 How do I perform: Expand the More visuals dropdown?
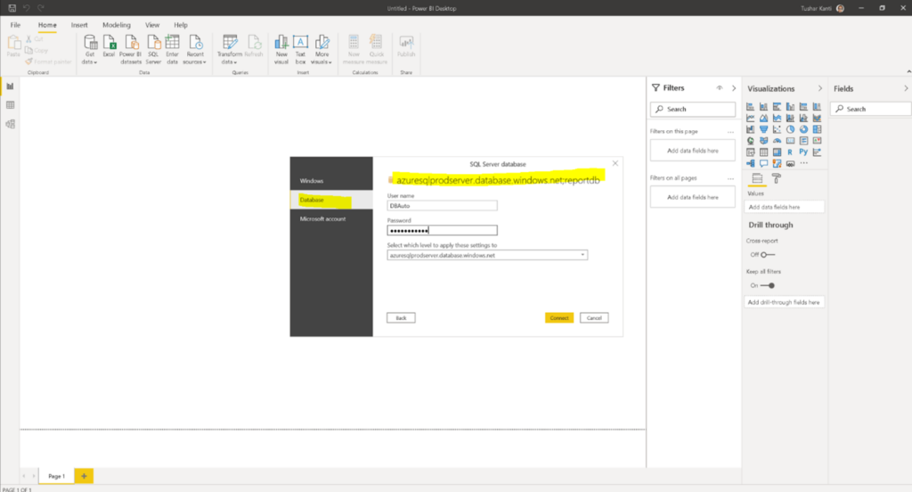click(322, 50)
